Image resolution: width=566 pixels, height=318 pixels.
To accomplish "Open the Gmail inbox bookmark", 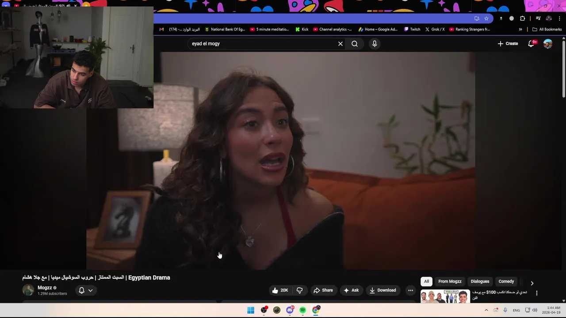I will 179,30.
